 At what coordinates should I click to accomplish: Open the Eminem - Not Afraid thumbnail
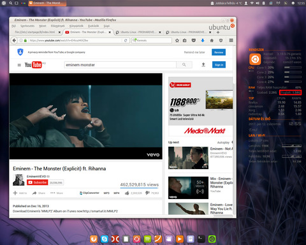click(x=188, y=158)
